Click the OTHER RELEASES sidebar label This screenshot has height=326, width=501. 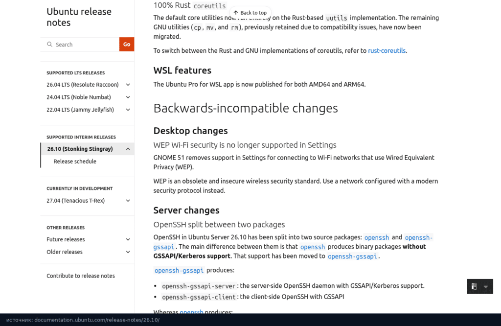pyautogui.click(x=66, y=228)
